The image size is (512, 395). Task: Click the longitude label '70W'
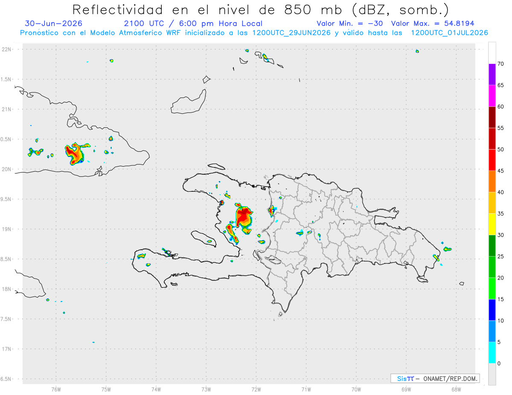(x=356, y=389)
